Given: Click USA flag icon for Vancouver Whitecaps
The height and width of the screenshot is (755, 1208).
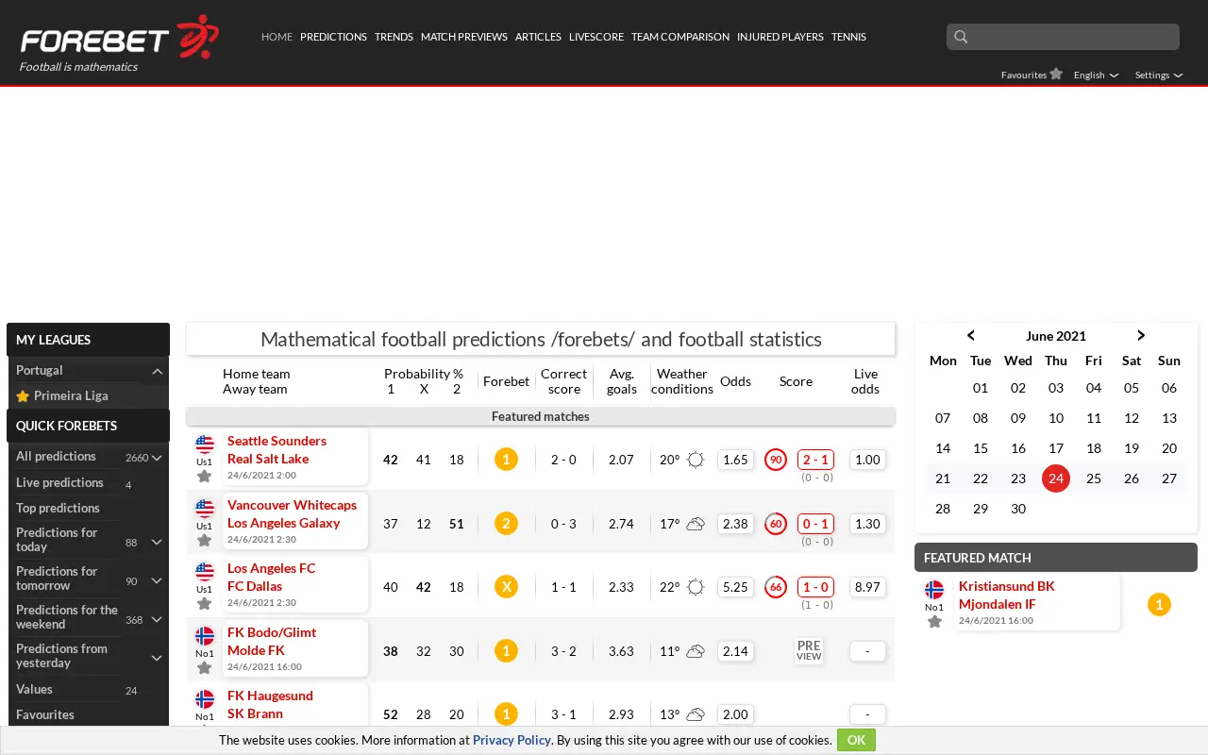Looking at the screenshot, I should point(205,509).
